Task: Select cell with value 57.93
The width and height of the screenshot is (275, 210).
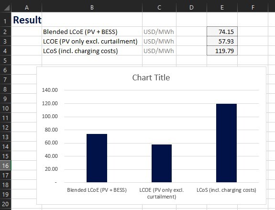Action: pyautogui.click(x=222, y=41)
